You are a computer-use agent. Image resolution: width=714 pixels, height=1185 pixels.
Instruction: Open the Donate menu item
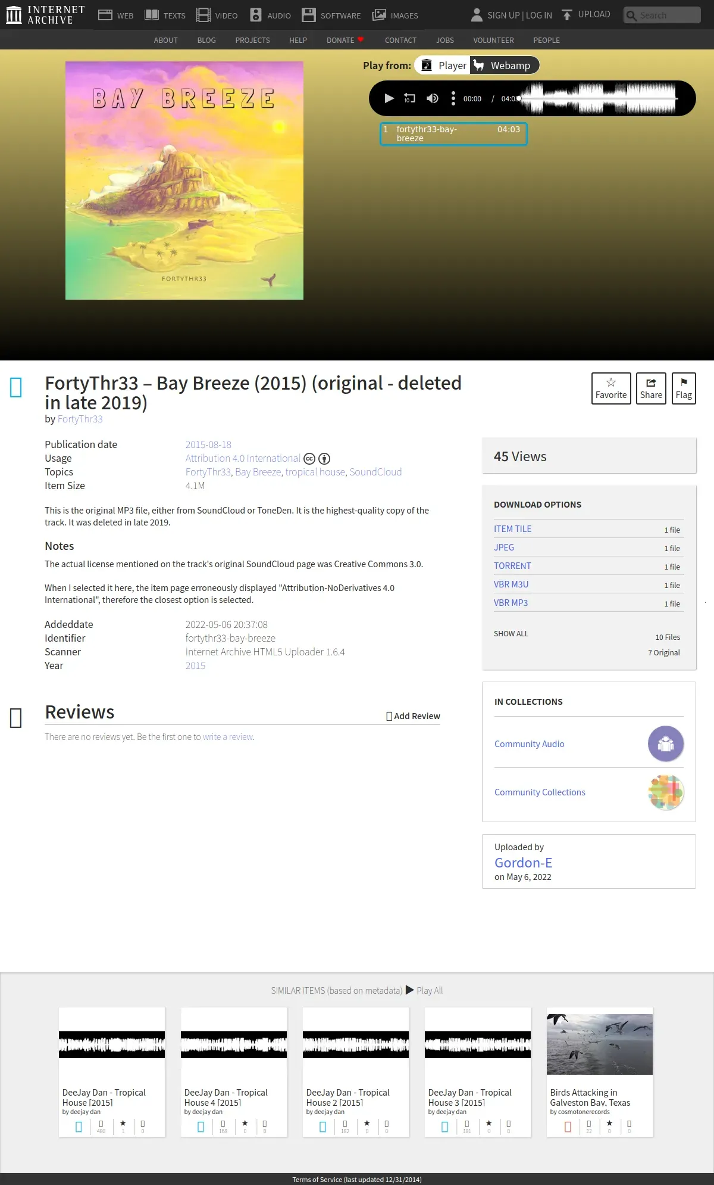click(345, 40)
